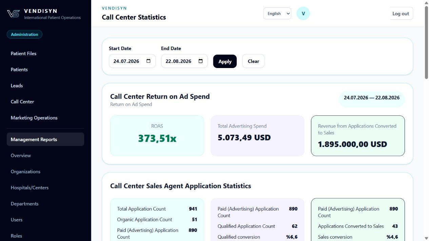Click the scrollbar down arrow
This screenshot has height=241, width=429.
pos(427,238)
